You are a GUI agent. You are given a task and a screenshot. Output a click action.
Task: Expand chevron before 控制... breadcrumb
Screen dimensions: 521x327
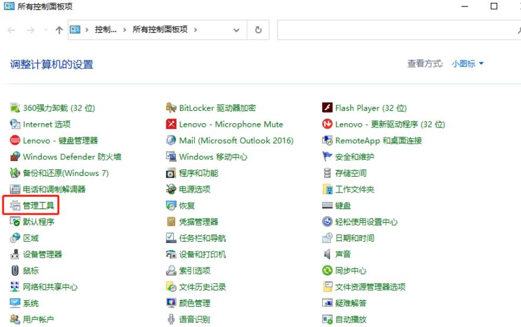click(x=87, y=30)
